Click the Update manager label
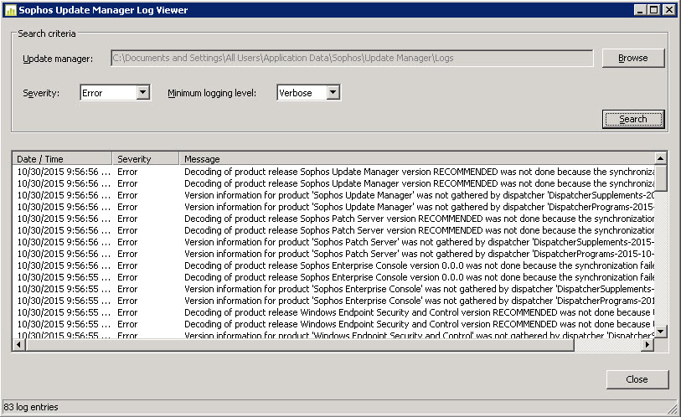681x417 pixels. pos(58,59)
